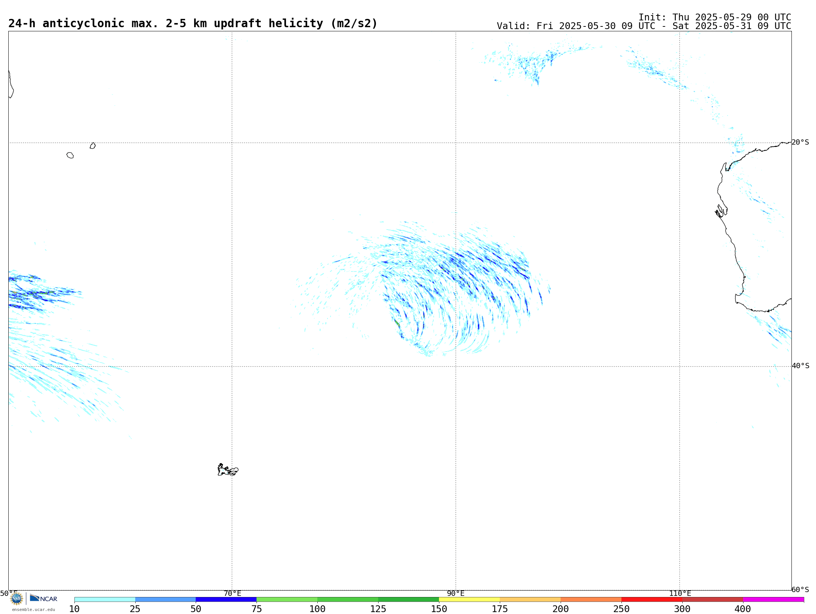Click the colorbar label '250'
This screenshot has width=816, height=614.
coord(621,609)
